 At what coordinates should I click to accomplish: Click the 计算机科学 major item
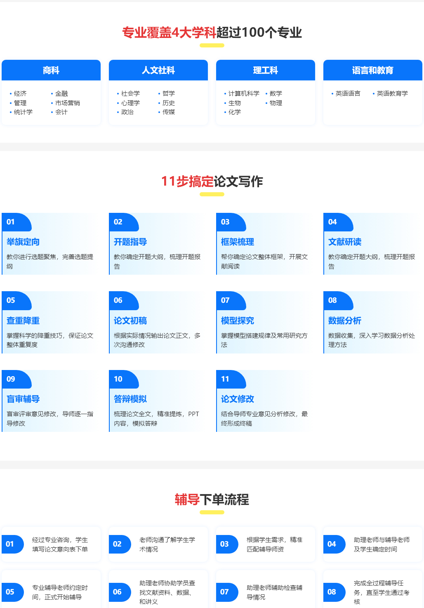244,94
